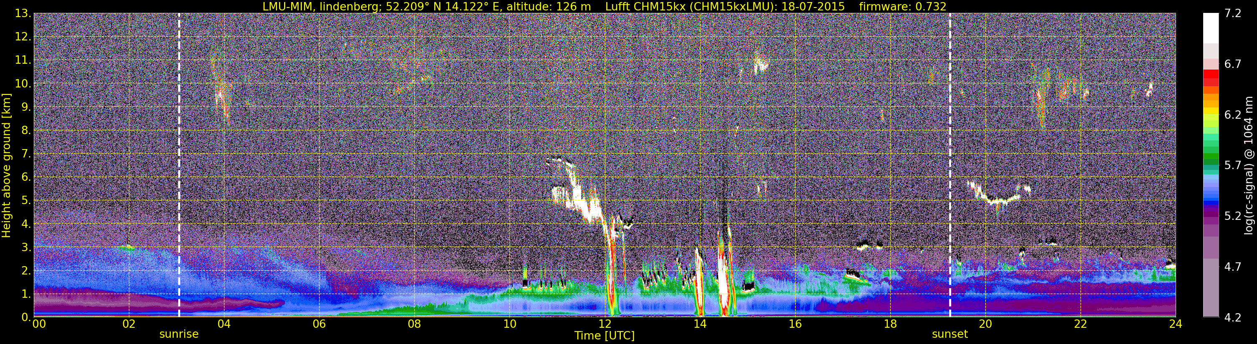Click the white dashed sunset marker line
Viewport: 1257px width, 344px height.
950,165
